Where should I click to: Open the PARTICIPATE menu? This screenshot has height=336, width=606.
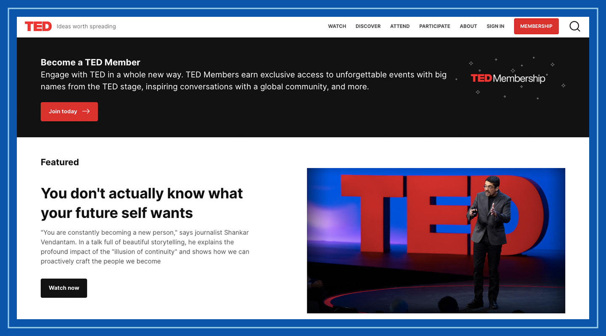click(x=434, y=26)
